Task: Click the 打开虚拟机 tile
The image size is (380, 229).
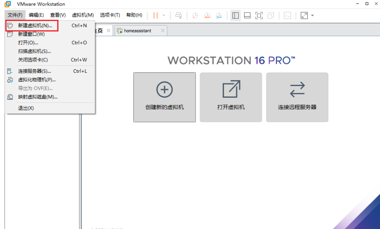Action: point(231,97)
